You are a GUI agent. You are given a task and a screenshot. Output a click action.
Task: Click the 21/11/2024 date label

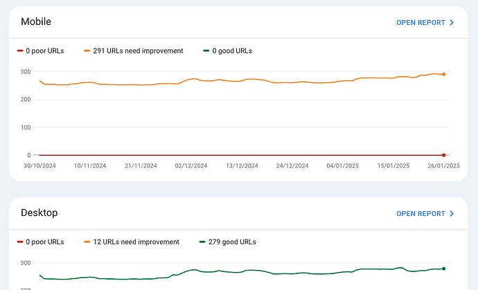(141, 165)
